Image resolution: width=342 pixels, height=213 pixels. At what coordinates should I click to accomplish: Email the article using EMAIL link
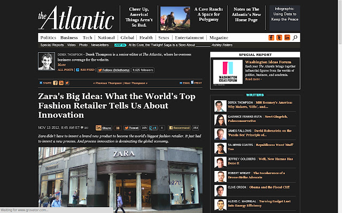(185, 83)
